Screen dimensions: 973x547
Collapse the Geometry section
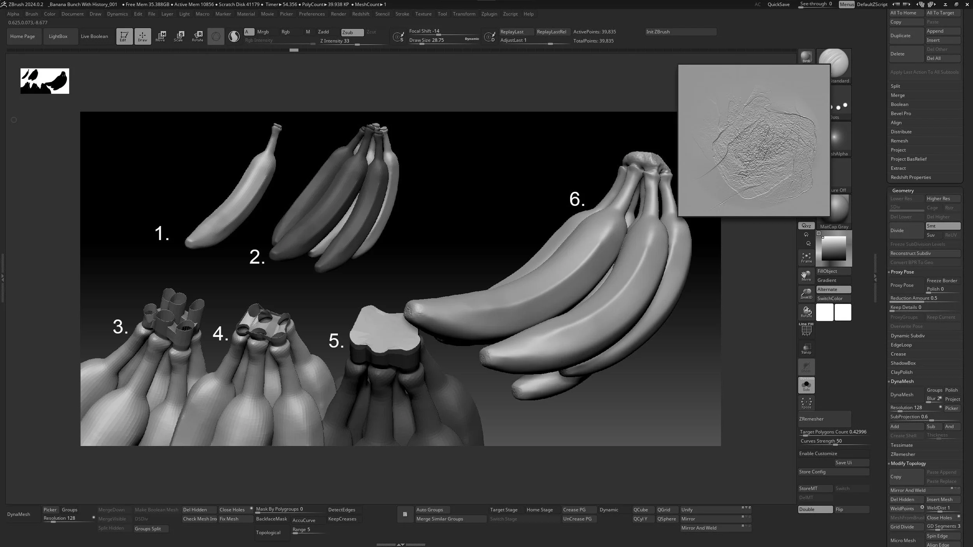(x=903, y=191)
